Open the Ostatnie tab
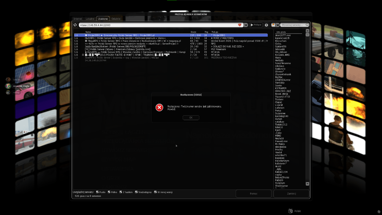 click(116, 19)
